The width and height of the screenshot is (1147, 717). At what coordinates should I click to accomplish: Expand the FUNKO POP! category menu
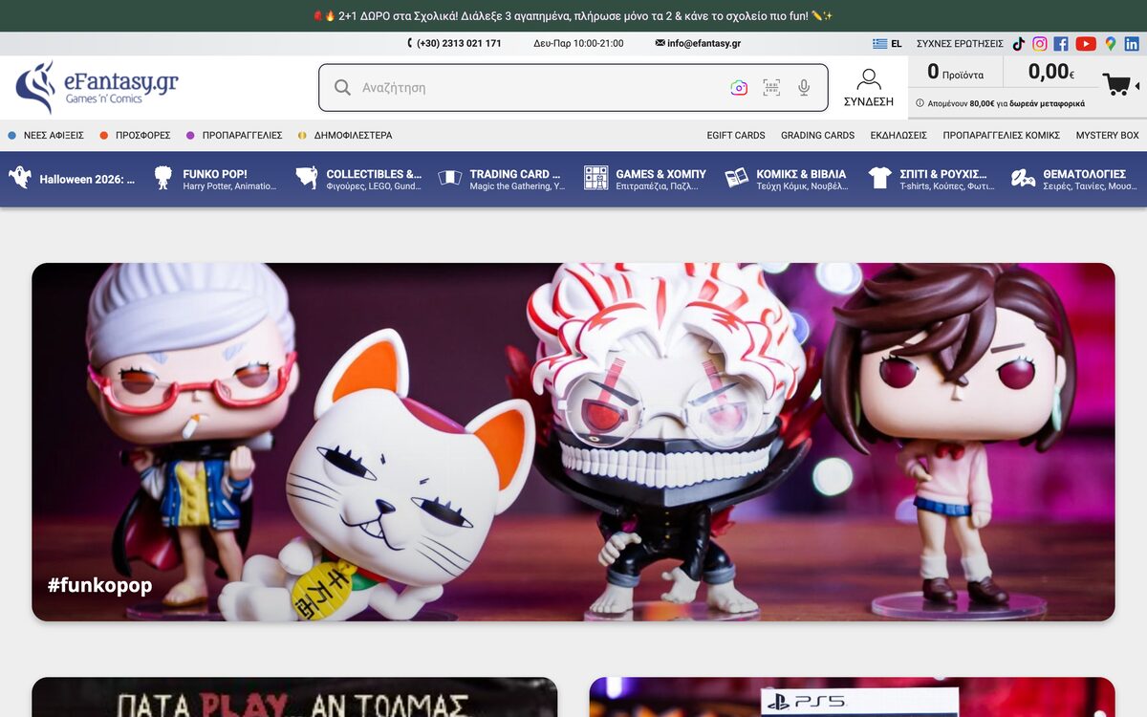tap(215, 179)
